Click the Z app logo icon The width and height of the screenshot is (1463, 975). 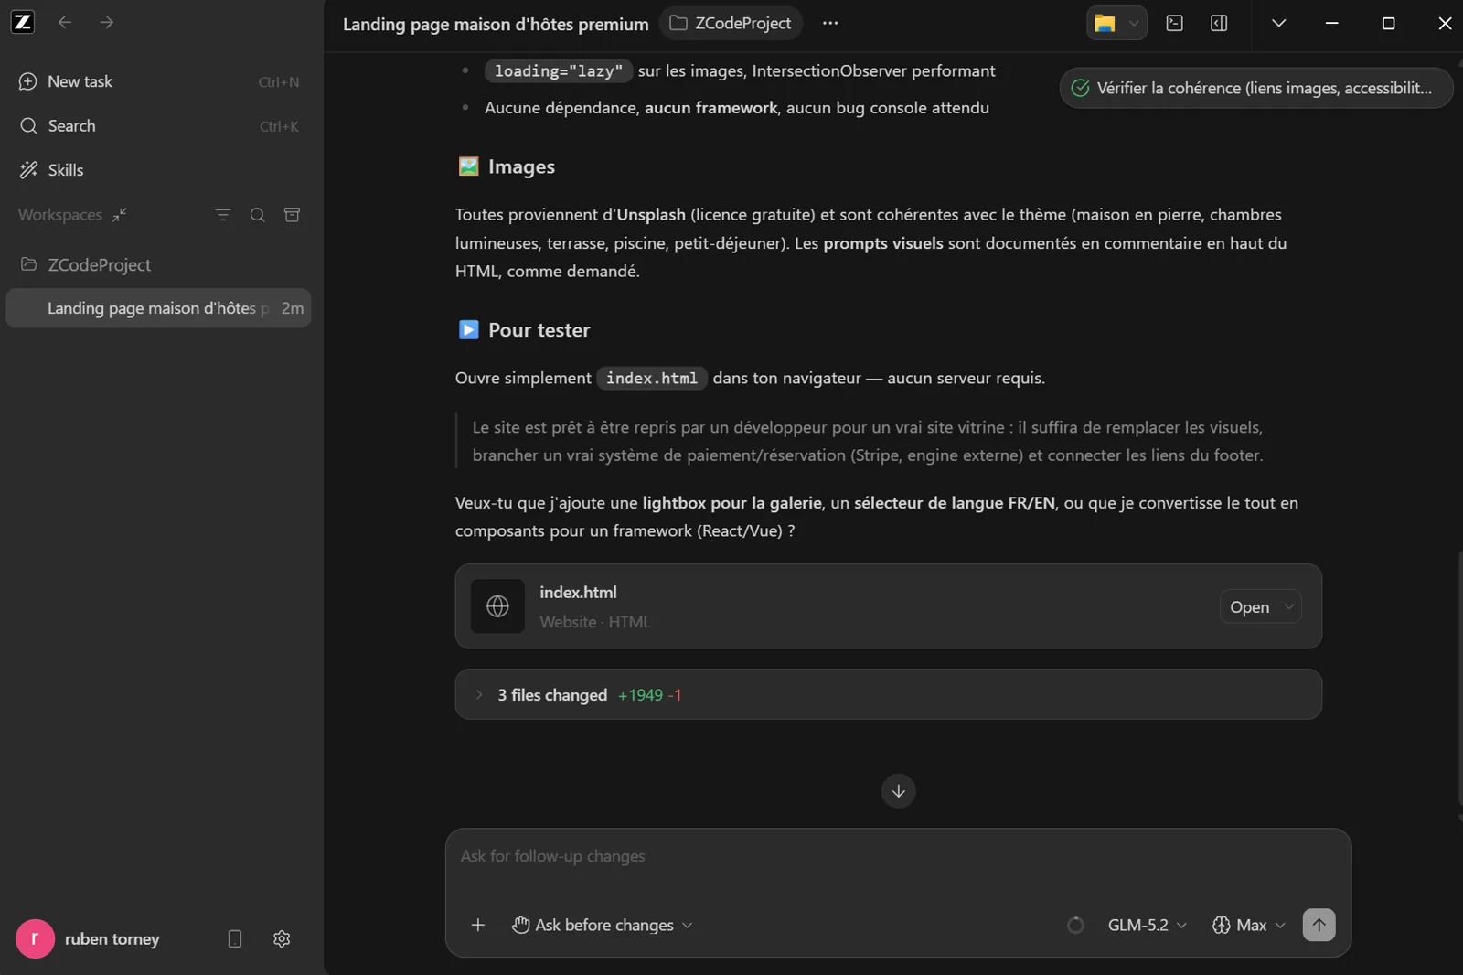coord(23,22)
